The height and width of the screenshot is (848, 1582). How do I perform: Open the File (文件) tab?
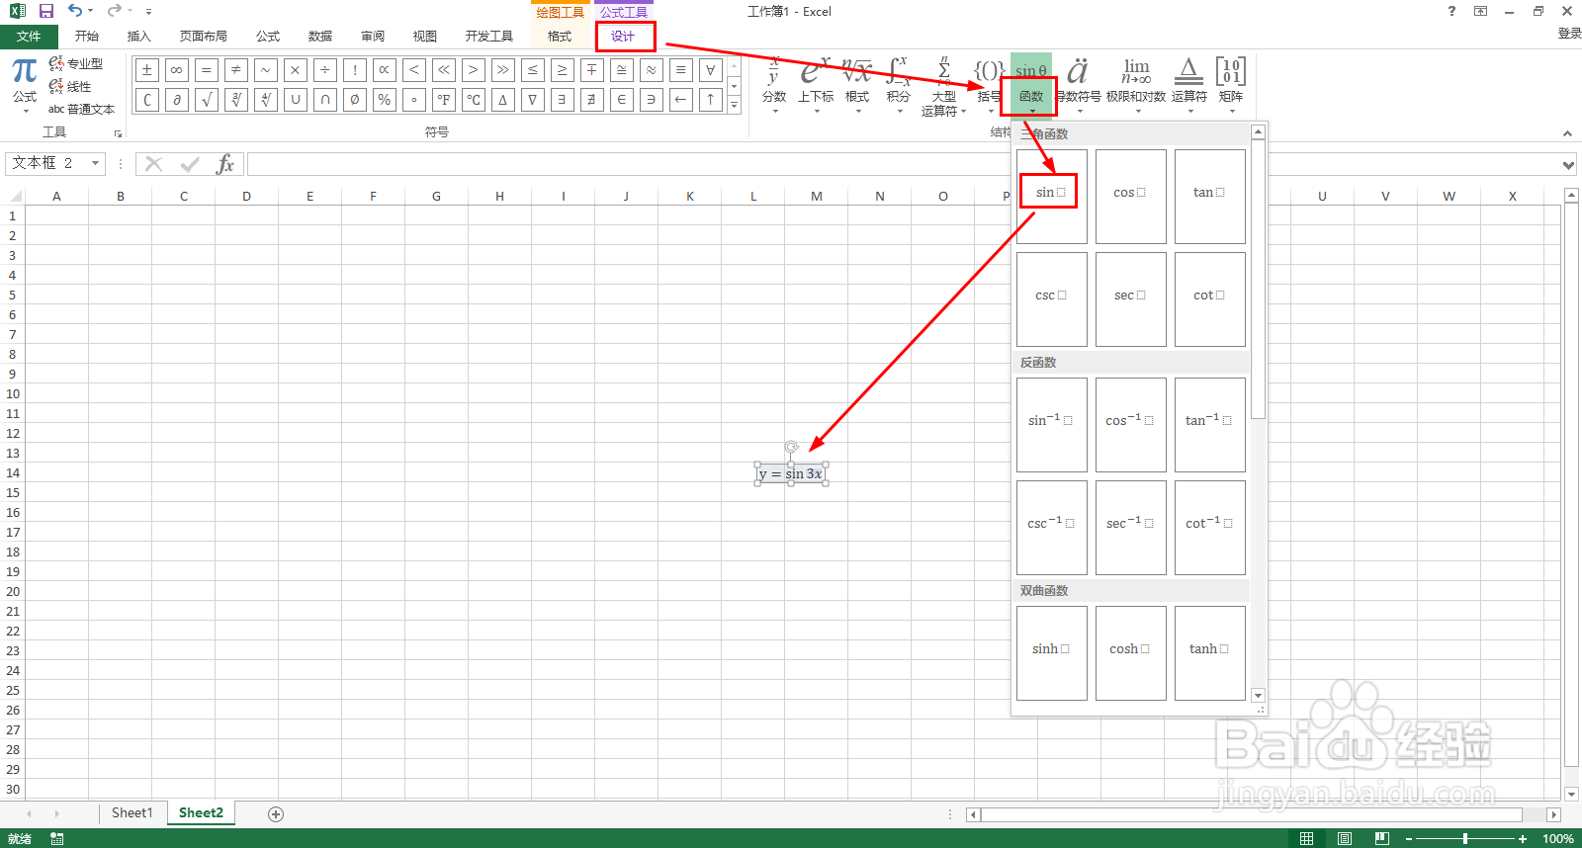[x=29, y=37]
